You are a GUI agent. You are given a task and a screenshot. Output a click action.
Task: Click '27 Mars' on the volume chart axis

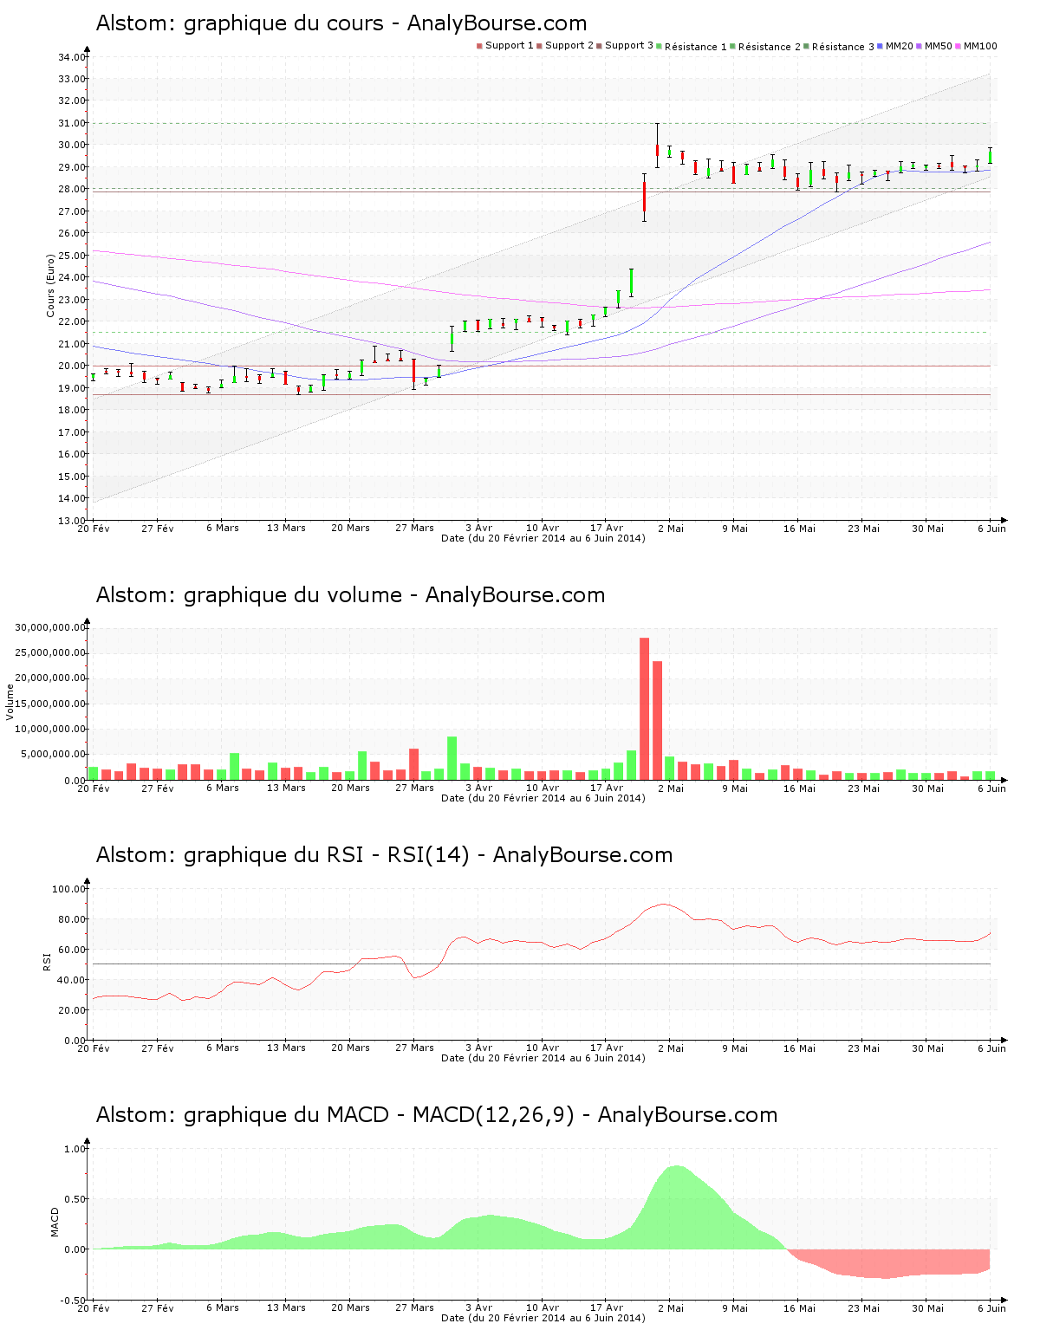pyautogui.click(x=414, y=788)
